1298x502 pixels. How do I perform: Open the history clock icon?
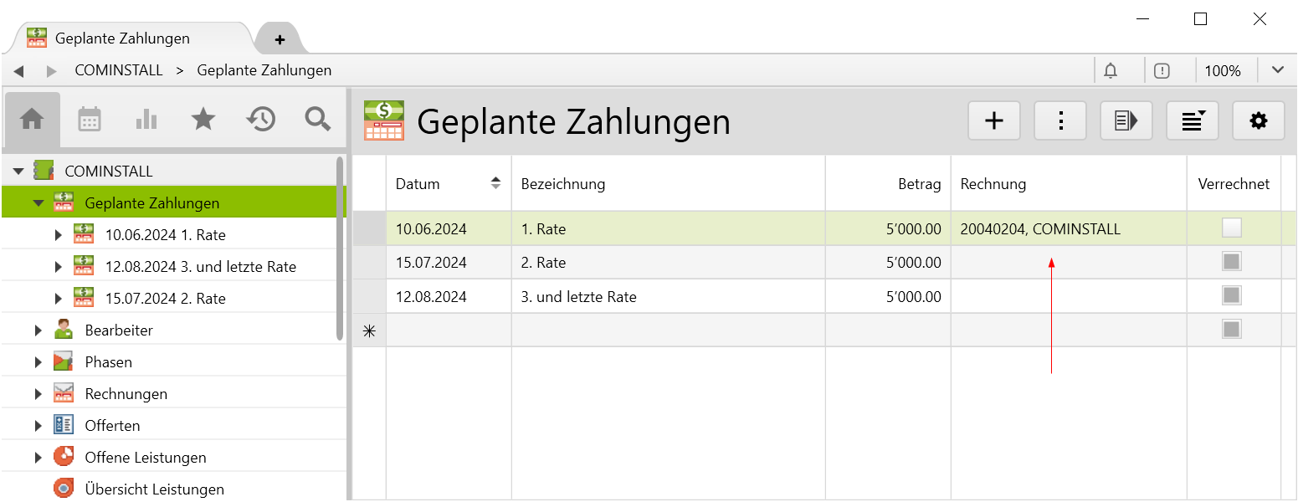click(261, 120)
